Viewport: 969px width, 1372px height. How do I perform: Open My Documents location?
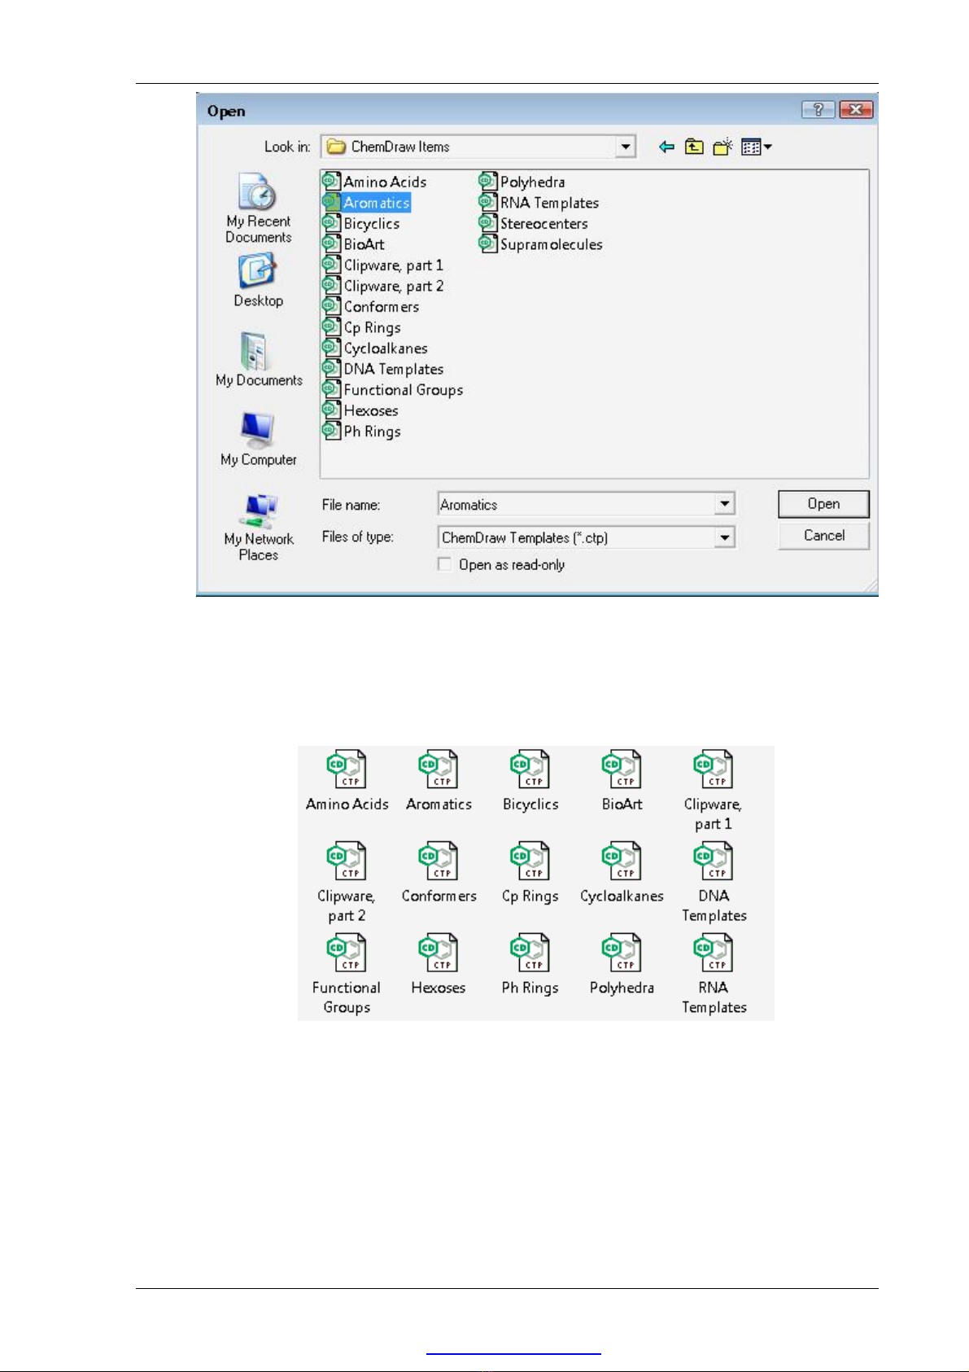pos(258,359)
